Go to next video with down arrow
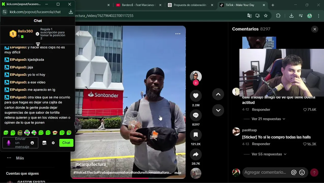 (218, 110)
